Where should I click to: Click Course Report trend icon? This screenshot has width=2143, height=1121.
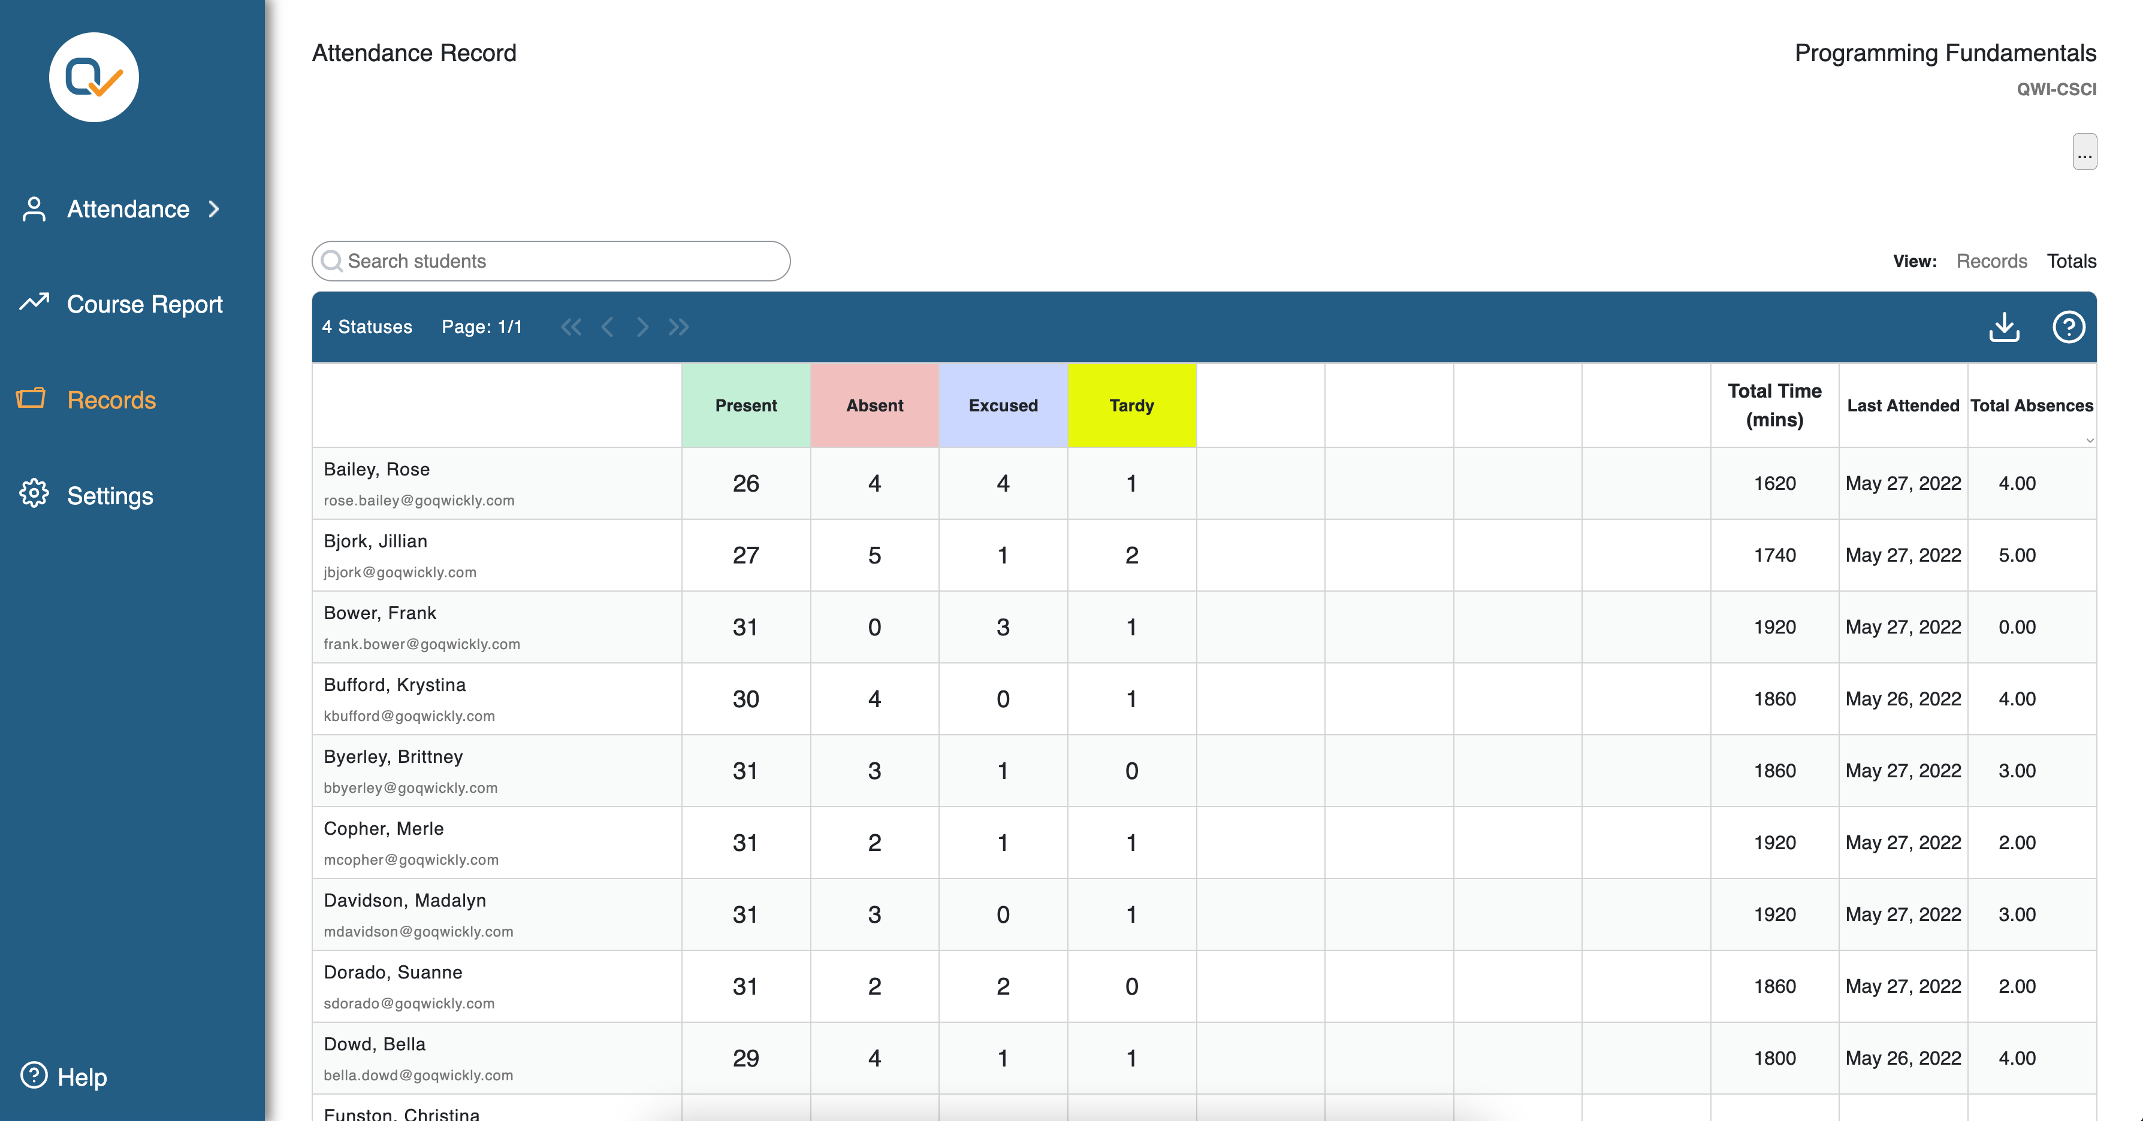[x=34, y=302]
